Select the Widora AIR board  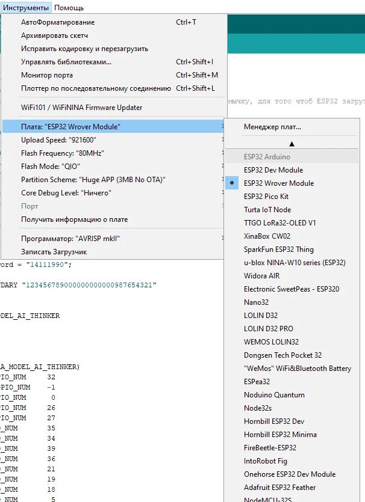click(292, 276)
